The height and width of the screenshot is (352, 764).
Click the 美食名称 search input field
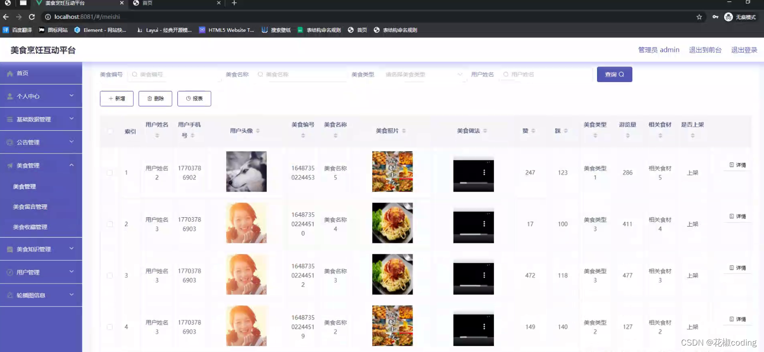pyautogui.click(x=301, y=74)
